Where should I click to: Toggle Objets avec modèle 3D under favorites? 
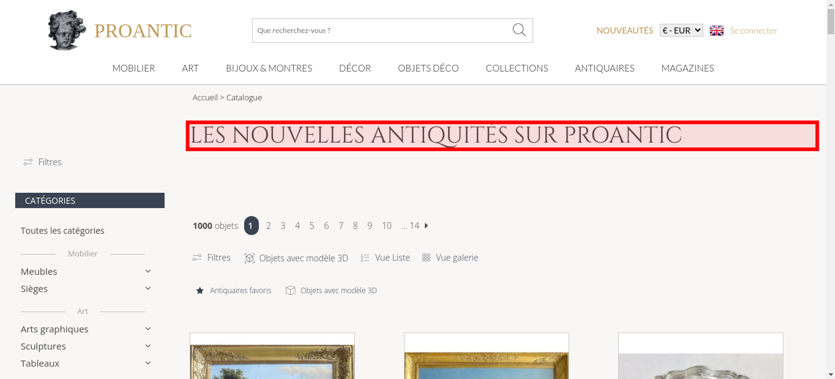[x=331, y=291]
